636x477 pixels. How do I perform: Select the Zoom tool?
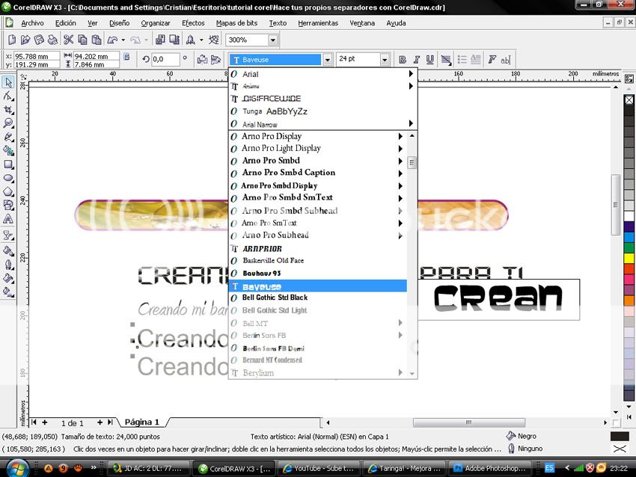point(8,123)
